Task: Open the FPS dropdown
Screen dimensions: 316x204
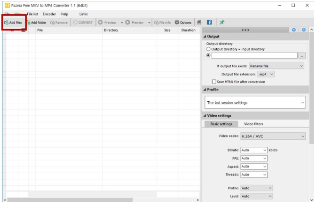Action: pos(254,159)
